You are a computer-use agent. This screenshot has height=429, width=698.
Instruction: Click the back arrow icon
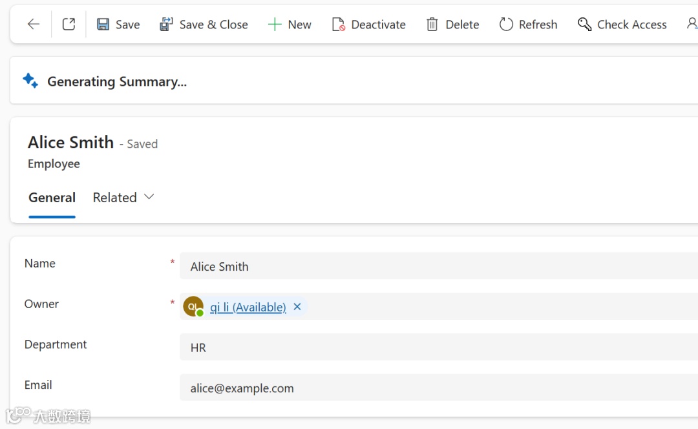tap(34, 25)
